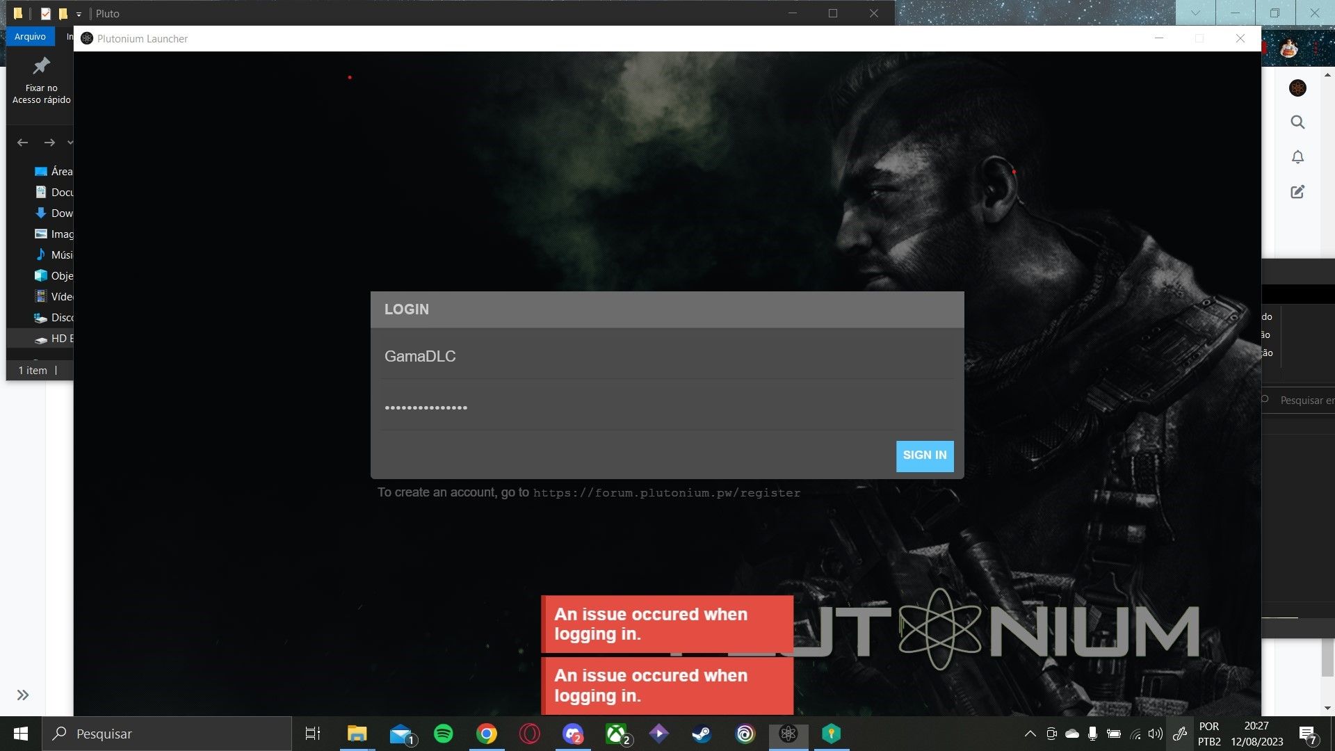Screen dimensions: 1335x751
Task: Go forward in the File Explorer window
Action: point(49,143)
